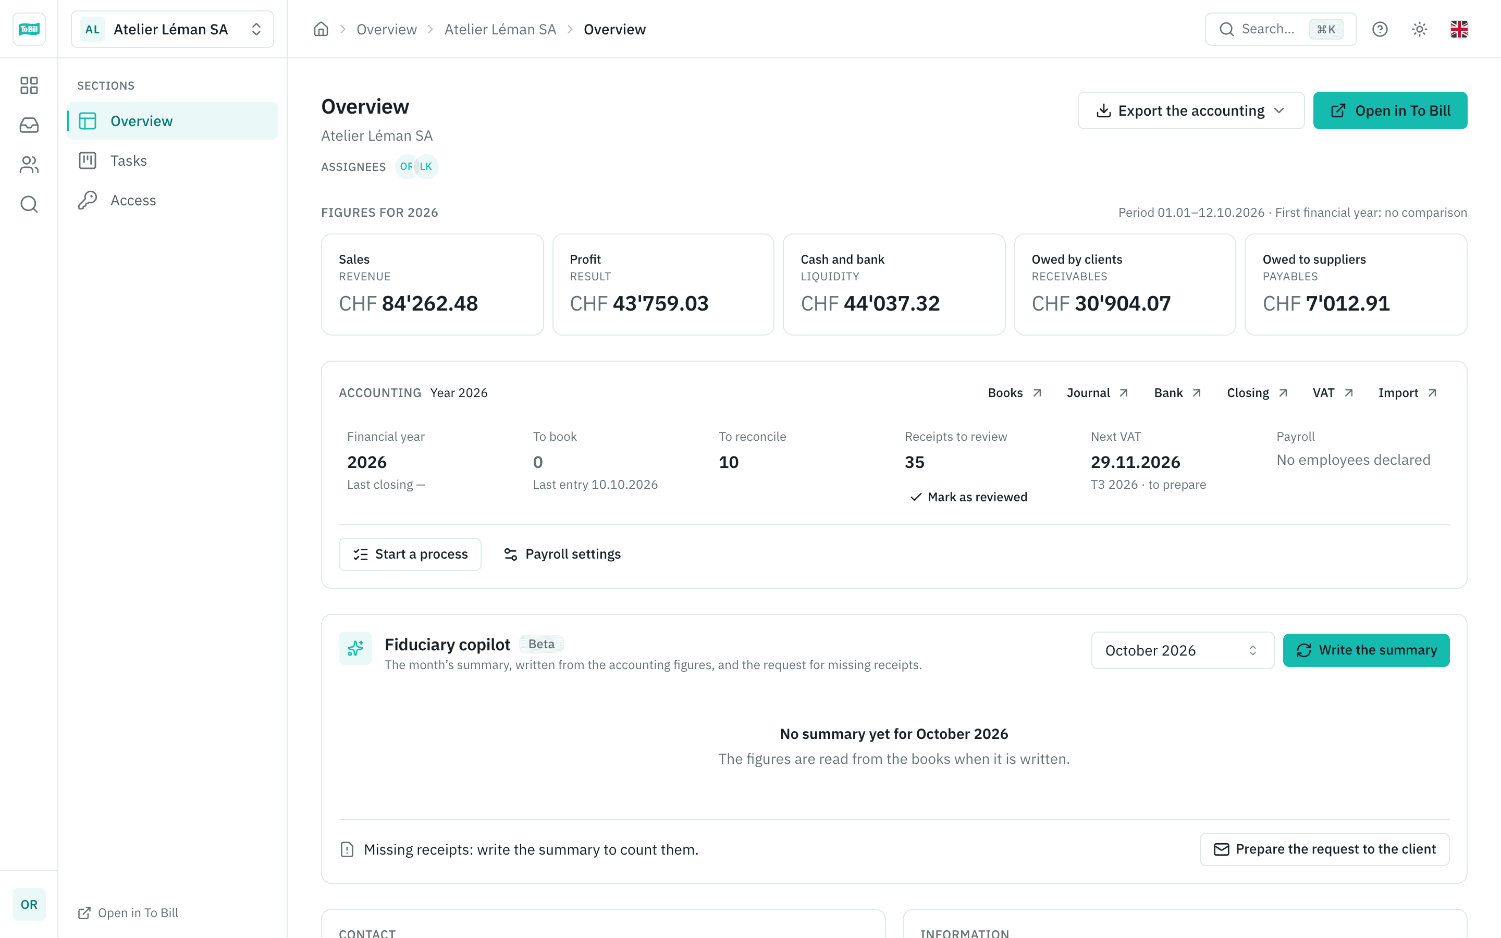Click the OF assignee avatar
The height and width of the screenshot is (938, 1501).
(x=405, y=166)
